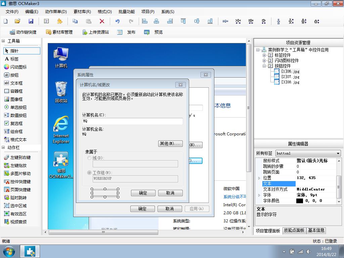Expand the 位置 property row

pyautogui.click(x=259, y=178)
